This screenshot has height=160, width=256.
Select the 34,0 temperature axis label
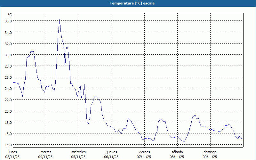click(8, 32)
